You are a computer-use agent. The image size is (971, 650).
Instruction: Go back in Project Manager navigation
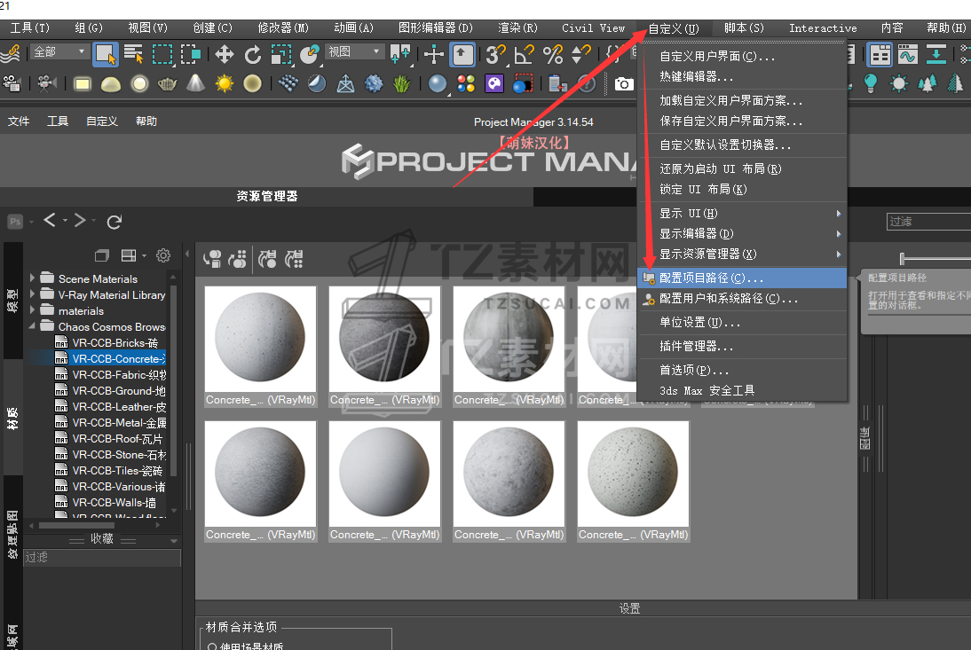coord(50,220)
